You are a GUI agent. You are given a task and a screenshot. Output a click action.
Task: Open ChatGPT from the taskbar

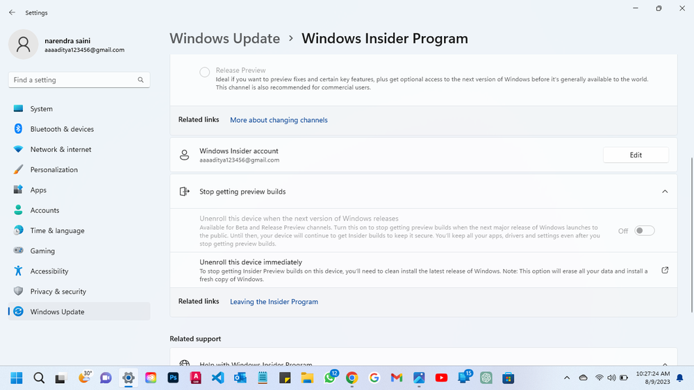tap(486, 378)
